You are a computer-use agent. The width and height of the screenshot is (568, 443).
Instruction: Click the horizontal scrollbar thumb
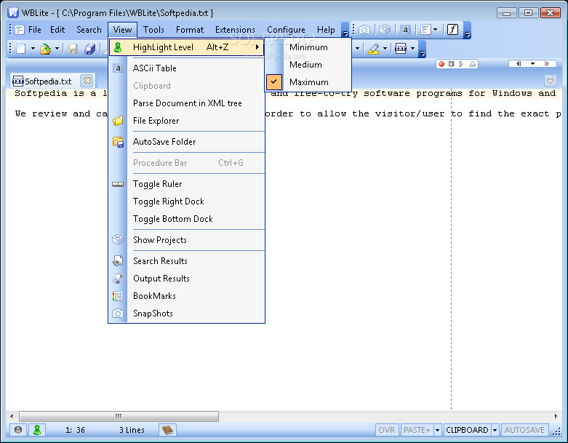pos(119,416)
